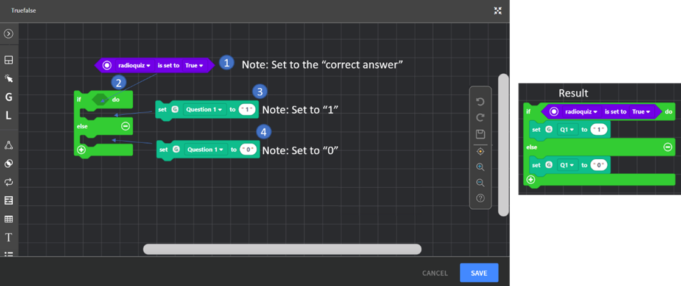The width and height of the screenshot is (681, 286).
Task: Expand the left sidebar with arrow
Action: coord(9,34)
